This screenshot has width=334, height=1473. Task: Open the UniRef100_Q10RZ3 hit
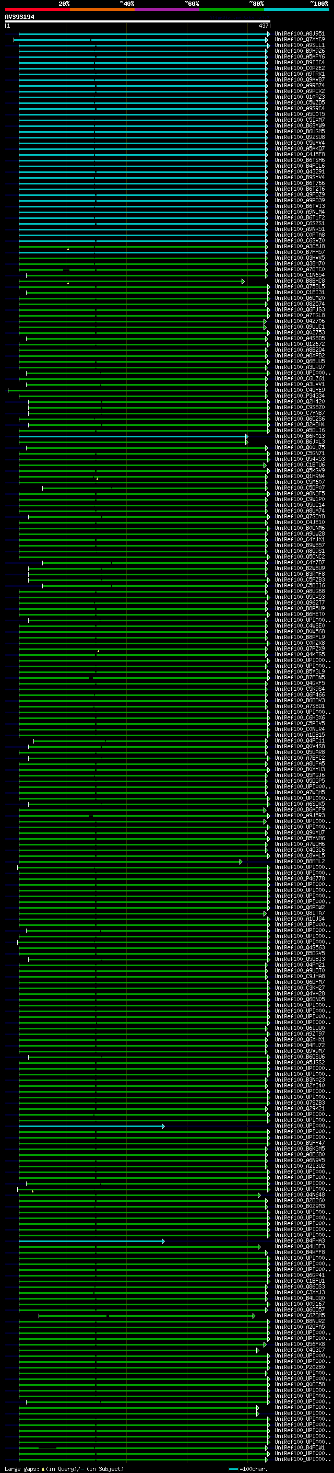[300, 97]
